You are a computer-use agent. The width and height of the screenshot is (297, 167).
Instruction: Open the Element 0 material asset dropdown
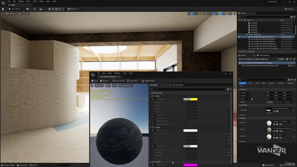point(281,122)
